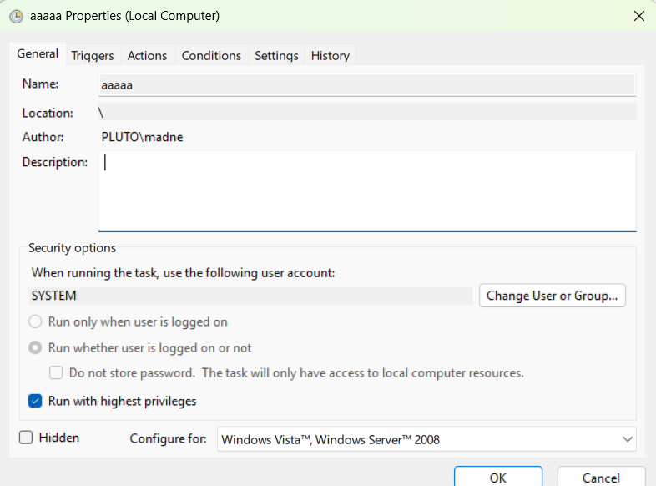Viewport: 656px width, 486px height.
Task: Confirm with the OK button
Action: click(x=498, y=477)
